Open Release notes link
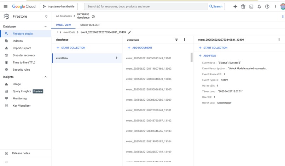Image resolution: width=285 pixels, height=166 pixels. click(x=21, y=153)
